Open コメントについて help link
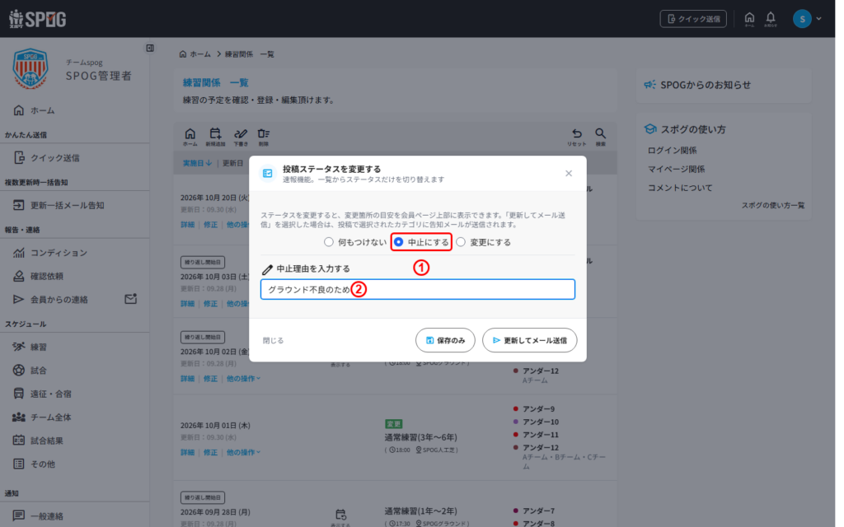The image size is (844, 527). click(x=680, y=188)
